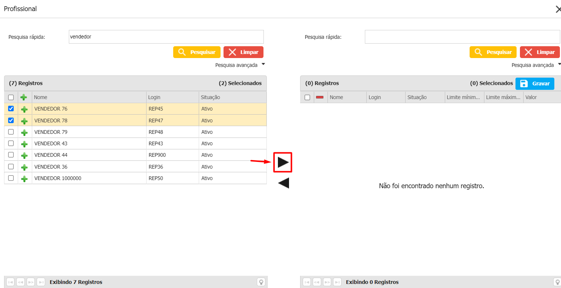Screen dimensions: 561x288
Task: Sort left table by Nome column
Action: [89, 97]
